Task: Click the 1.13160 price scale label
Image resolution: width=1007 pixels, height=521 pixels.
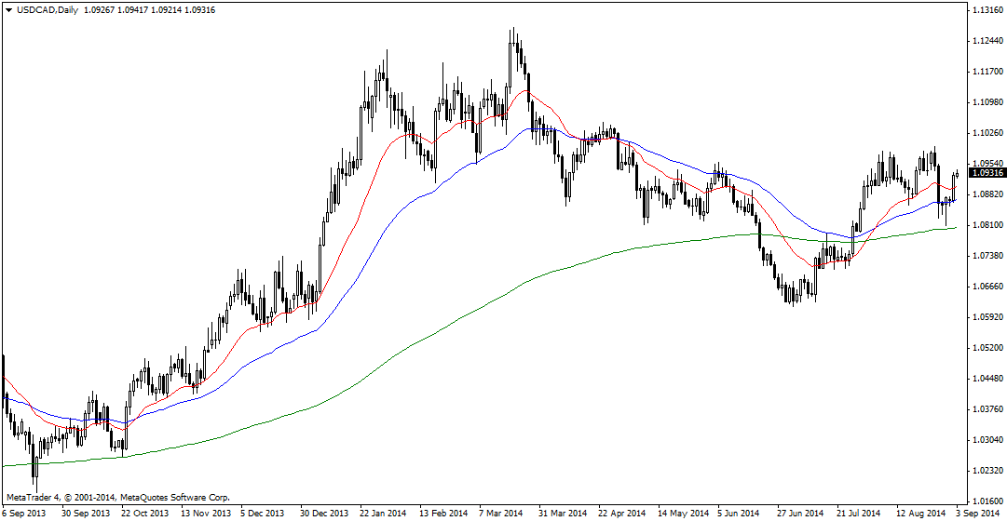Action: [x=987, y=10]
